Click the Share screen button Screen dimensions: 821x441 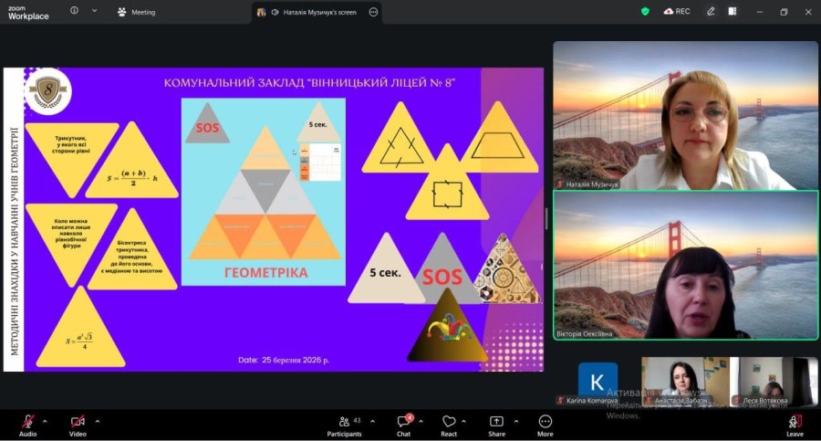pos(496,425)
